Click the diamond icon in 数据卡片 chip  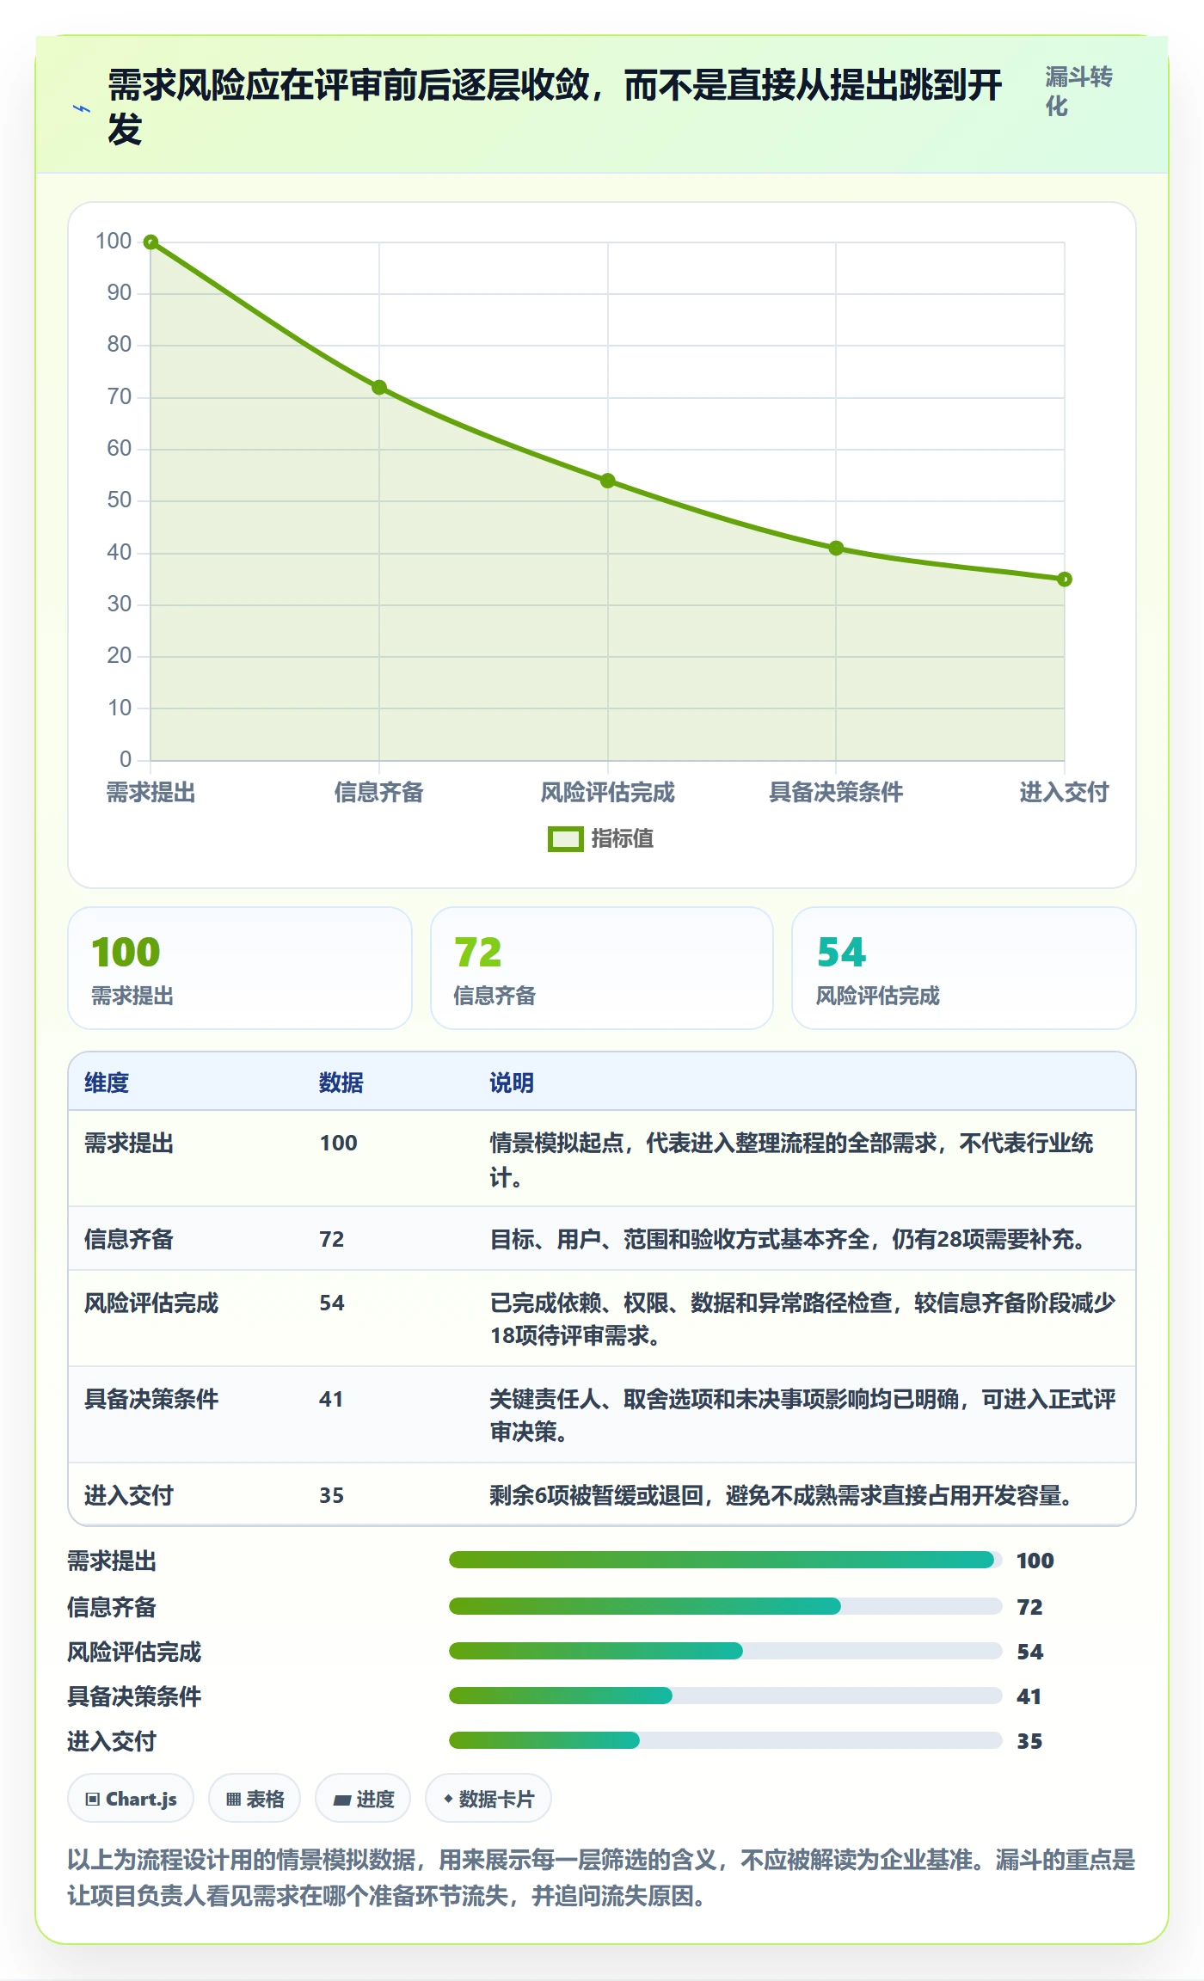448,1799
